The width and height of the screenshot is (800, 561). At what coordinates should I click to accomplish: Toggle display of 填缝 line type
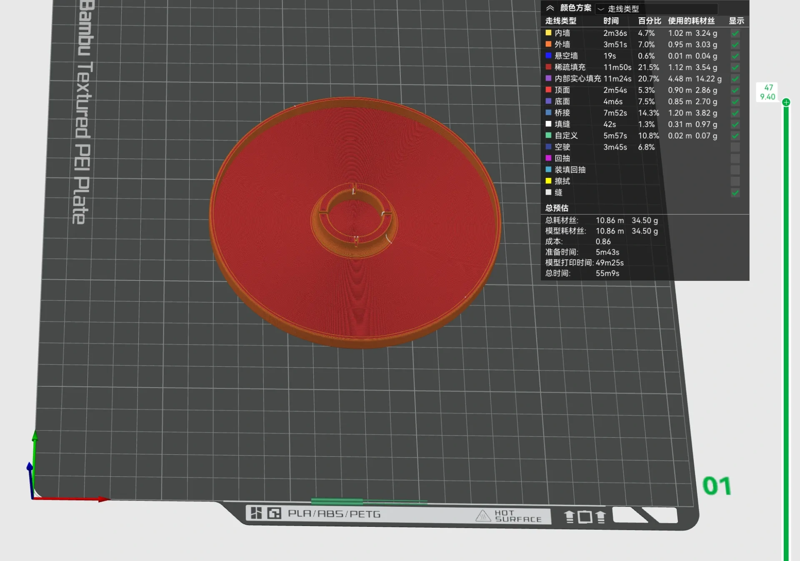coord(735,124)
